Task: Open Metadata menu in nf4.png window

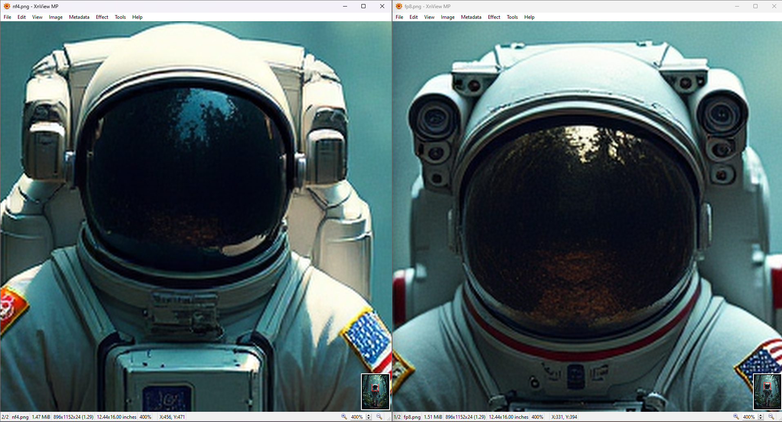Action: tap(79, 17)
